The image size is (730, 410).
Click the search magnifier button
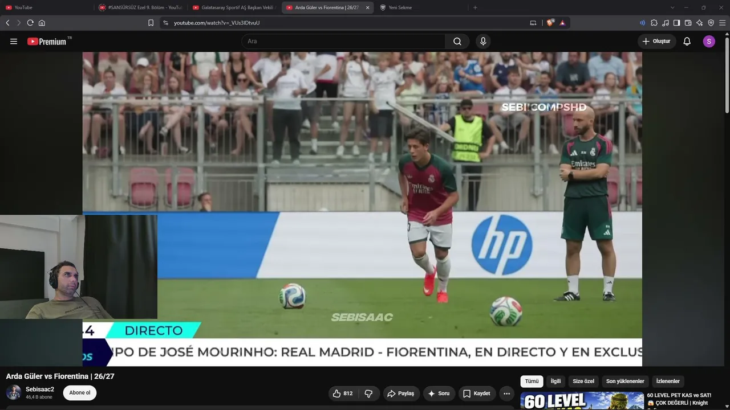tap(457, 42)
